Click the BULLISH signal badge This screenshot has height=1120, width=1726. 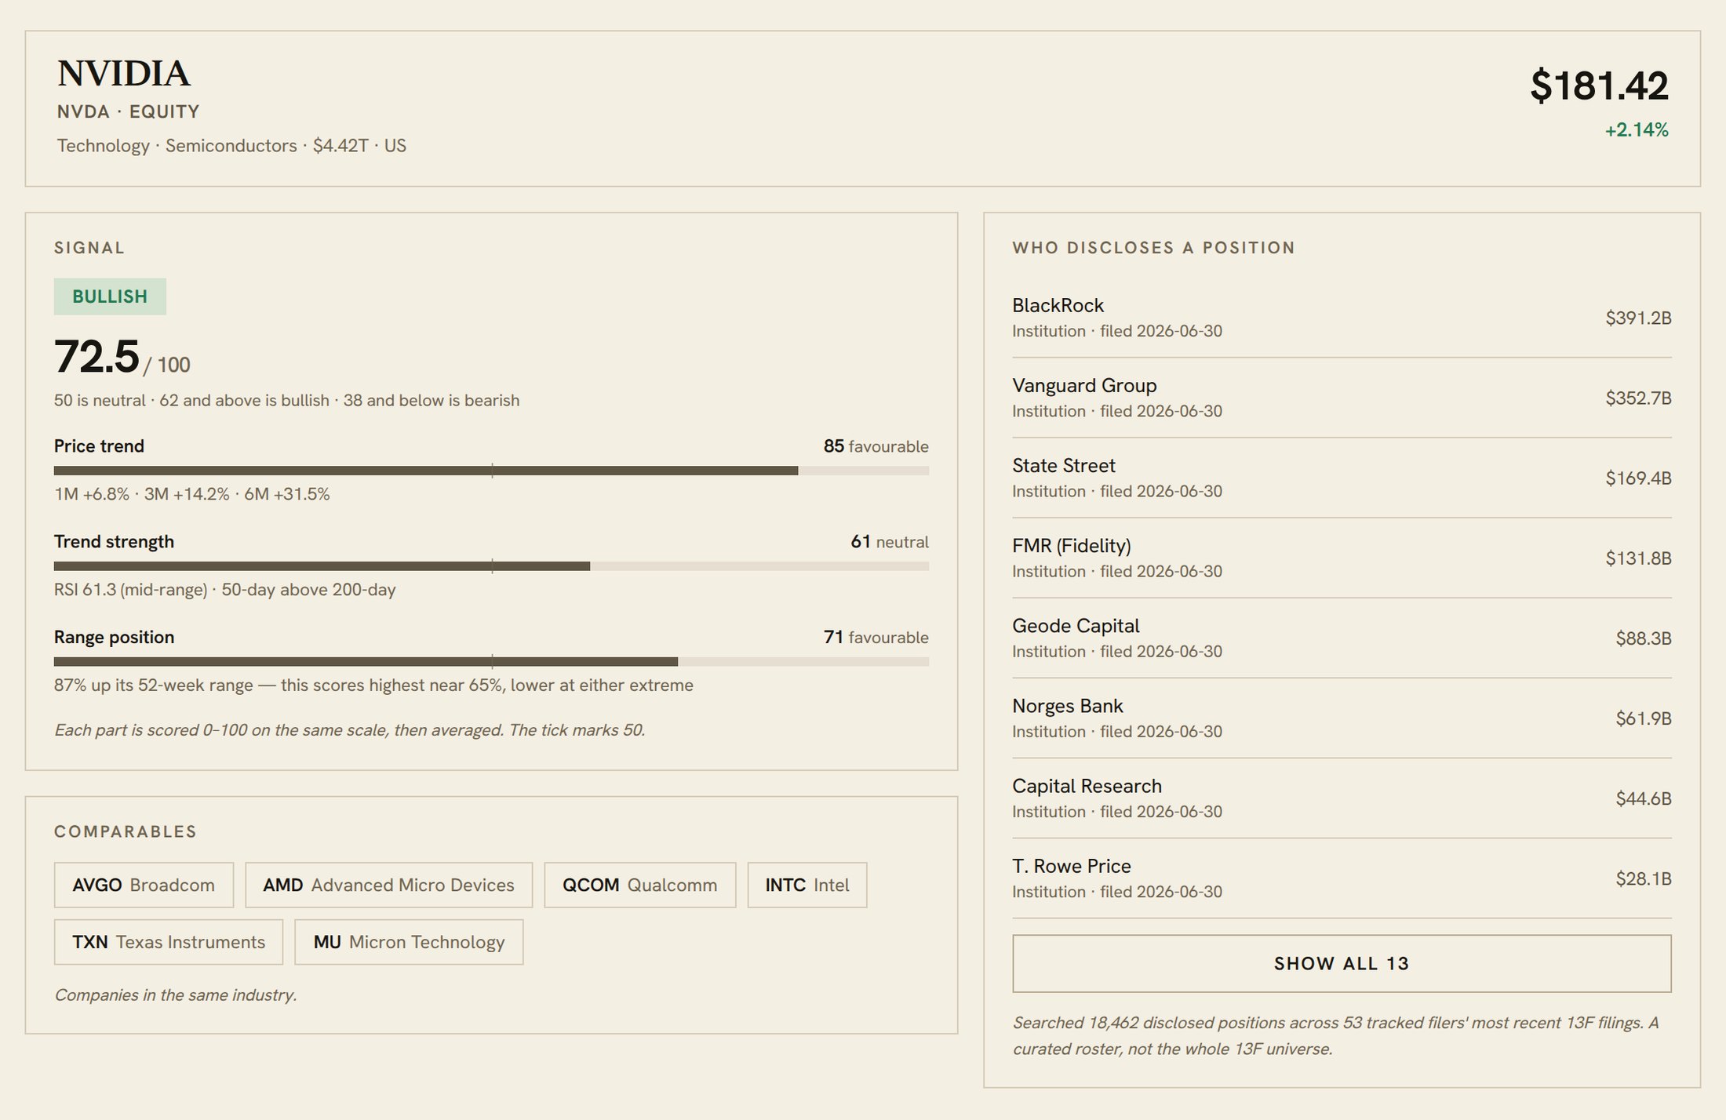pyautogui.click(x=110, y=296)
